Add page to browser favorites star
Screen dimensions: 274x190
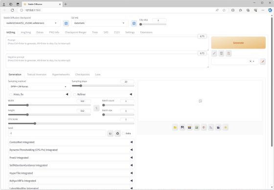(224, 10)
